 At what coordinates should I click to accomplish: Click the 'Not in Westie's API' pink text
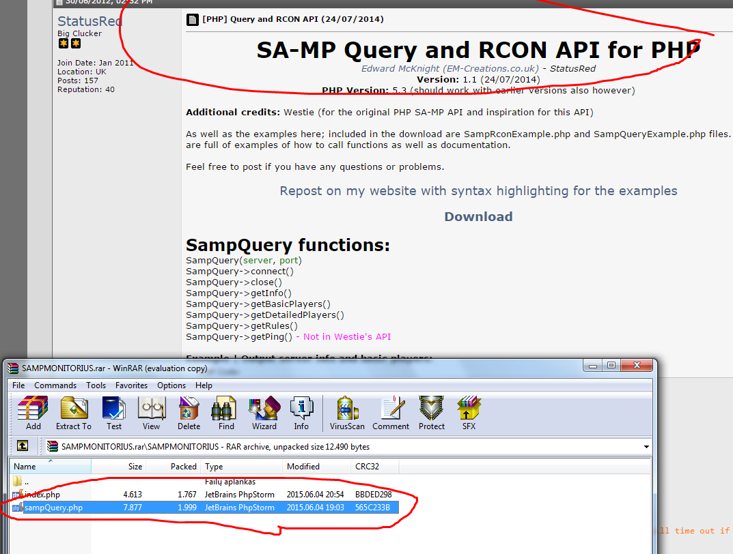pyautogui.click(x=346, y=337)
